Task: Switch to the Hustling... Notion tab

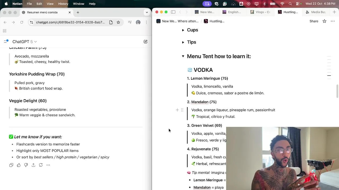Action: click(288, 12)
